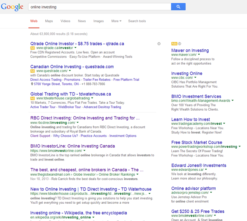Image resolution: width=247 pixels, height=221 pixels.
Task: Open New to Online Investing TD result
Action: pos(91,189)
